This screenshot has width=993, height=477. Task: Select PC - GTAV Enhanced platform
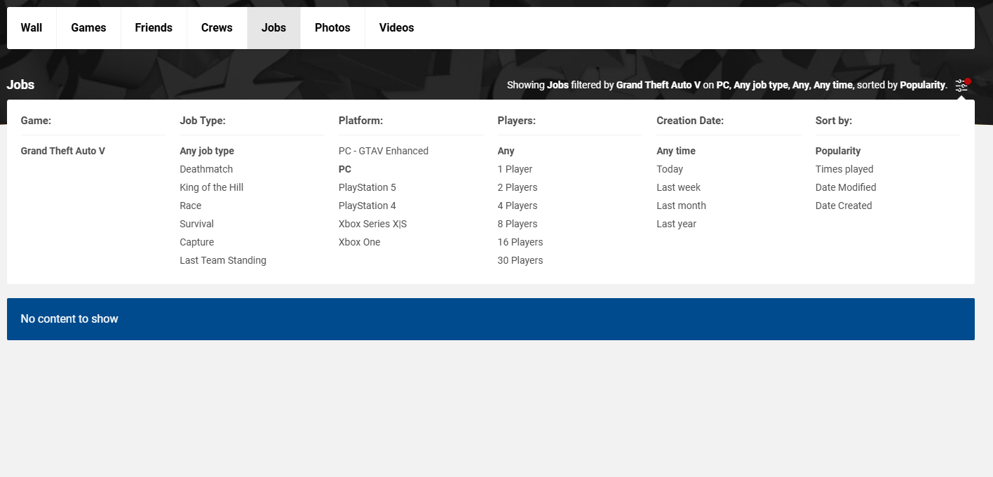pyautogui.click(x=384, y=151)
